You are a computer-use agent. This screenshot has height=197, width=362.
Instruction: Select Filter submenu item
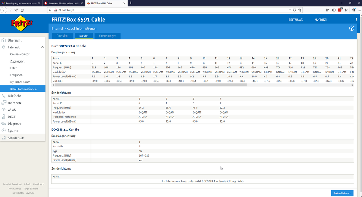coord(13,68)
